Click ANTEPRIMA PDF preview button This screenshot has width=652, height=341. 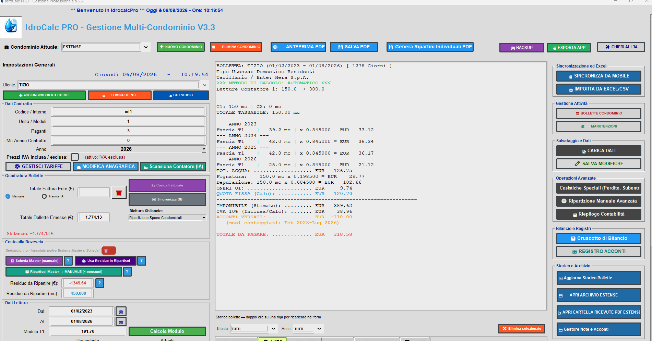click(x=298, y=47)
